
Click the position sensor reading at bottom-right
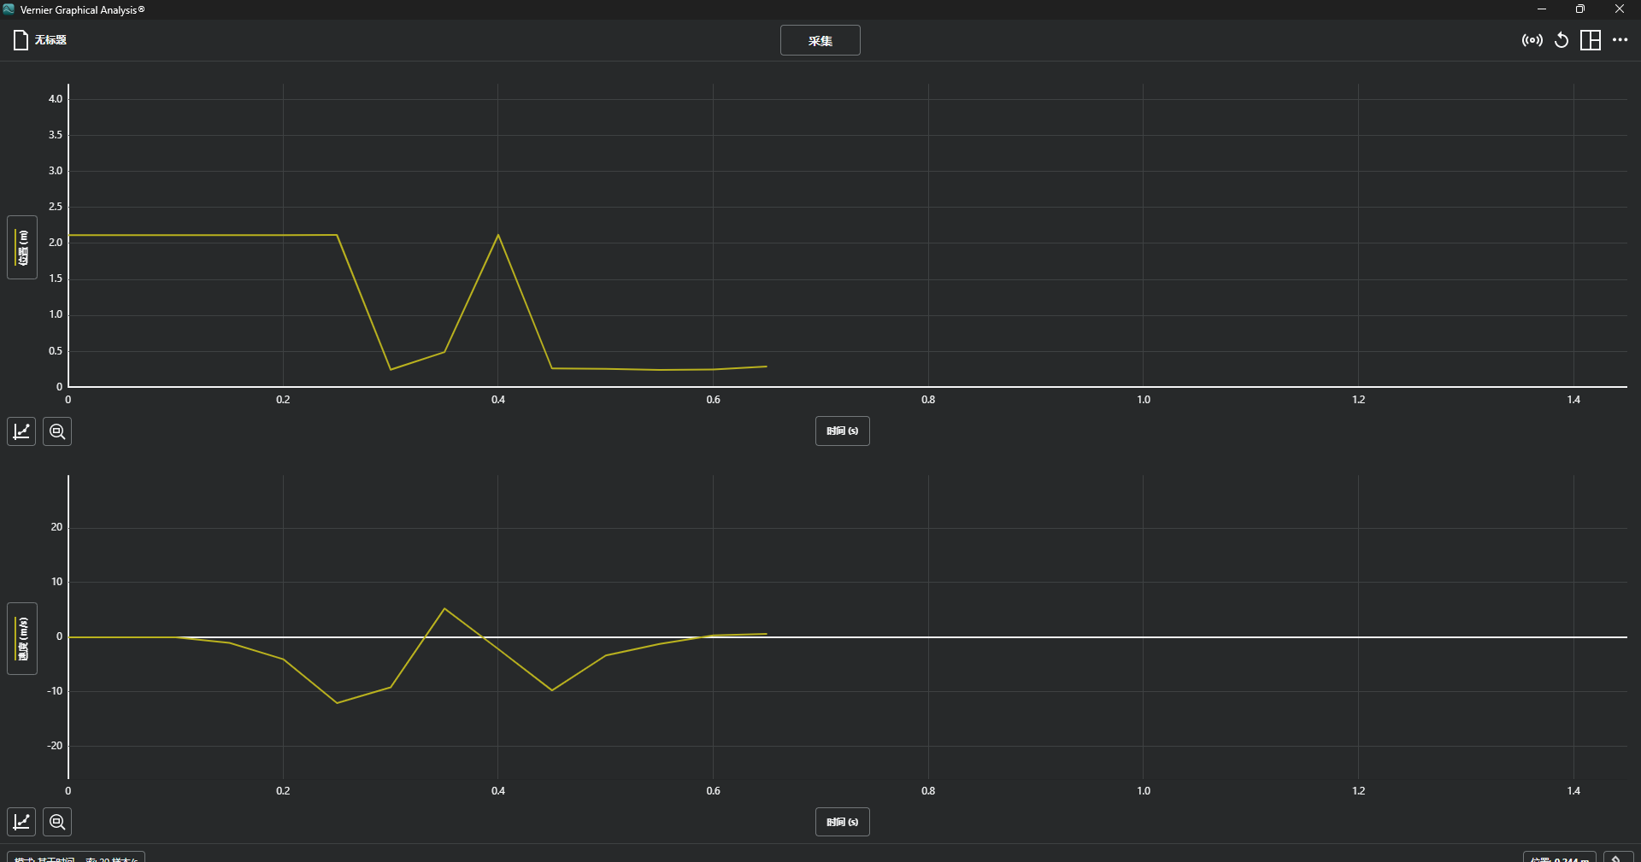pyautogui.click(x=1559, y=857)
